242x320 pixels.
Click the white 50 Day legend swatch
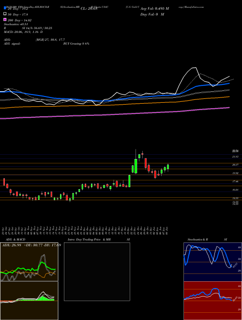(5, 14)
